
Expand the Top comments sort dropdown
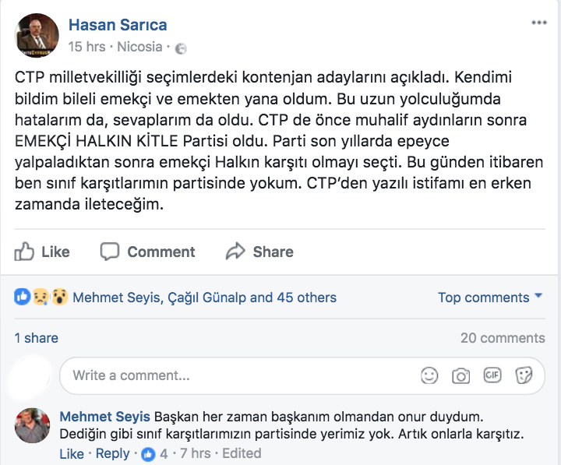coord(491,298)
